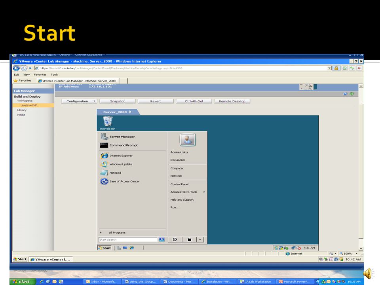Expand the shutdown options arrow
This screenshot has width=380, height=285.
200,239
